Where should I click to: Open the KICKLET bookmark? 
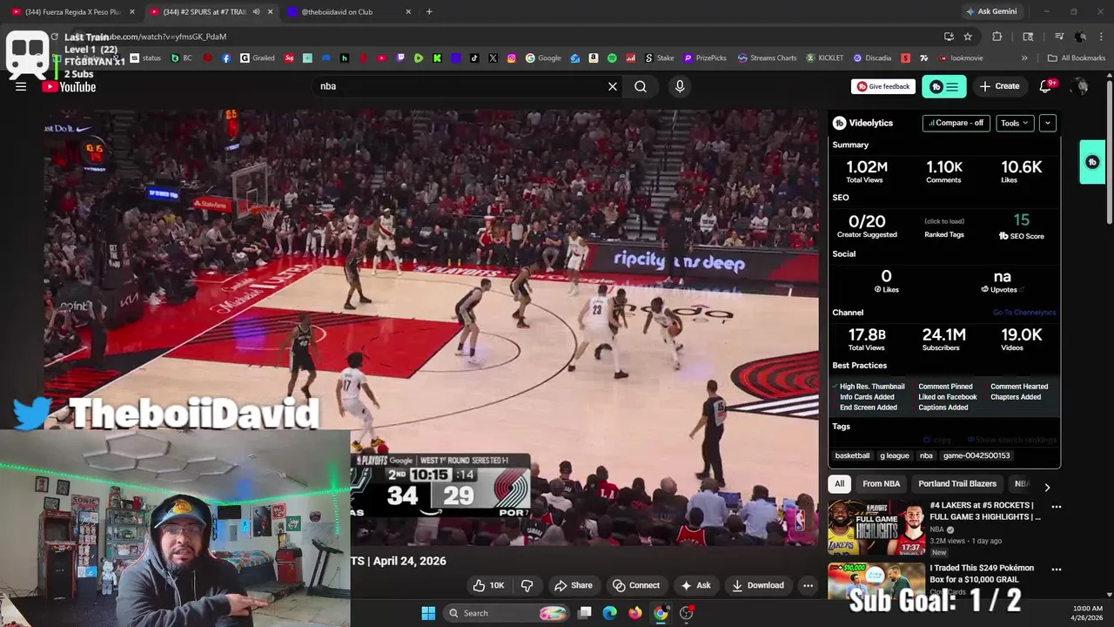pyautogui.click(x=824, y=58)
